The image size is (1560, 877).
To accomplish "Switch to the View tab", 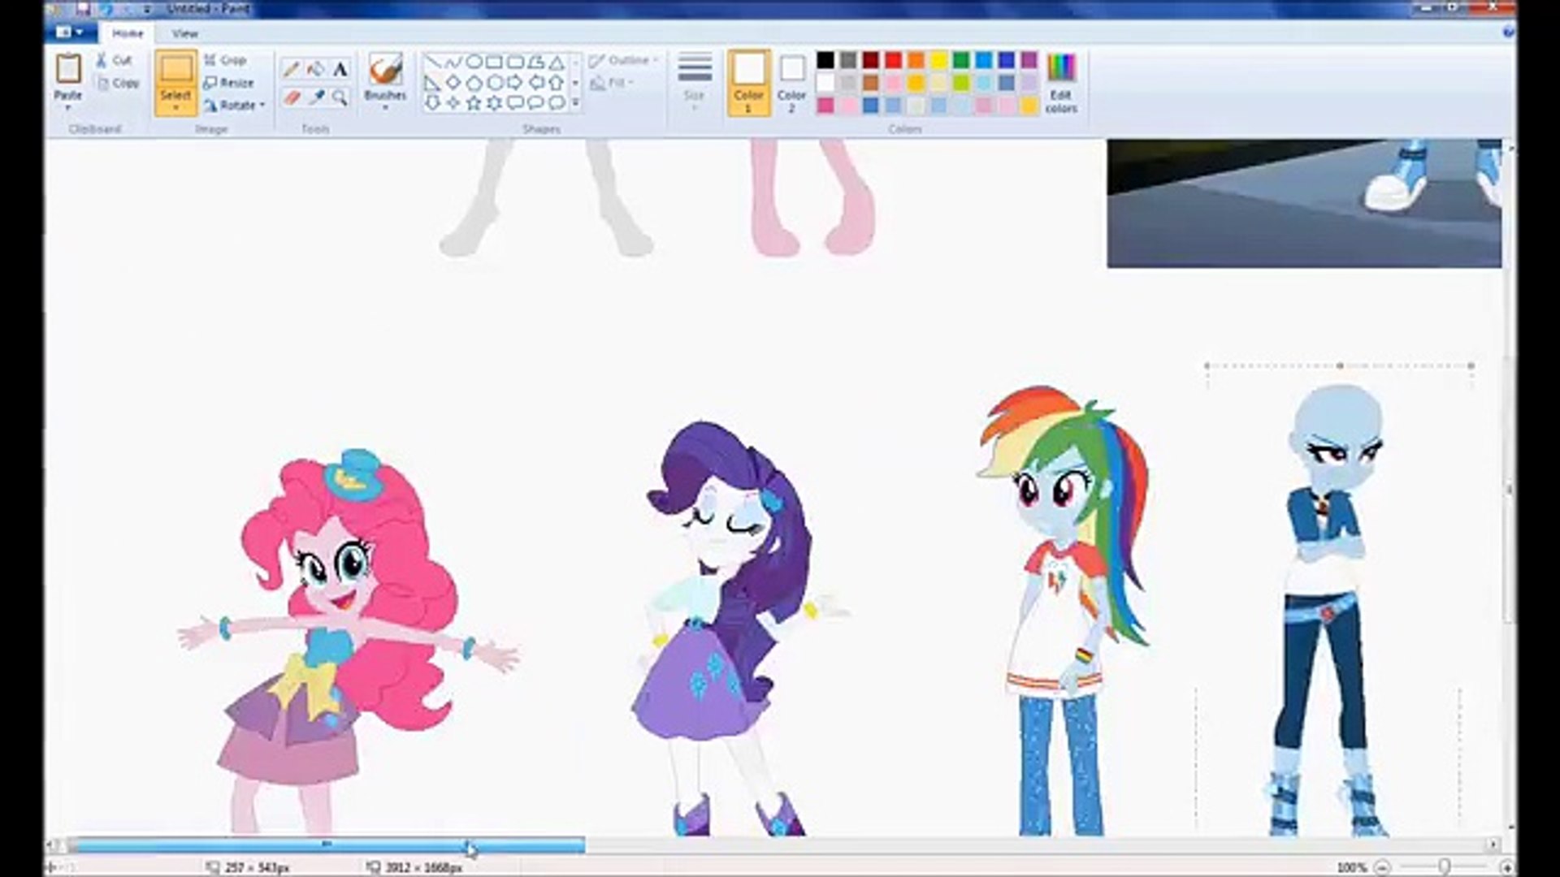I will tap(184, 33).
